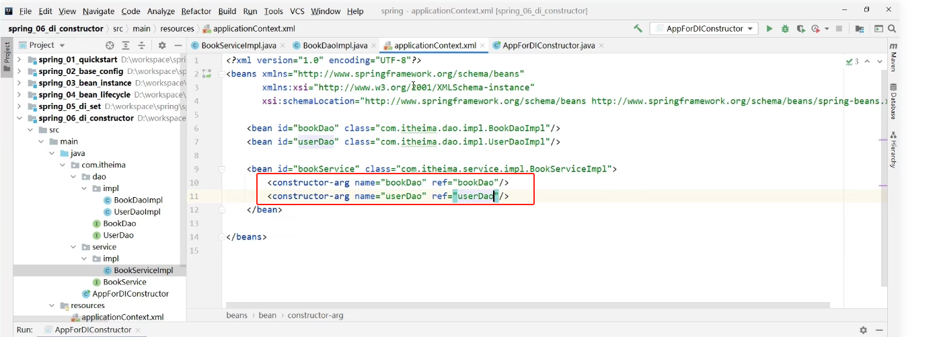937x337 pixels.
Task: Click the profiler run icon
Action: (815, 29)
